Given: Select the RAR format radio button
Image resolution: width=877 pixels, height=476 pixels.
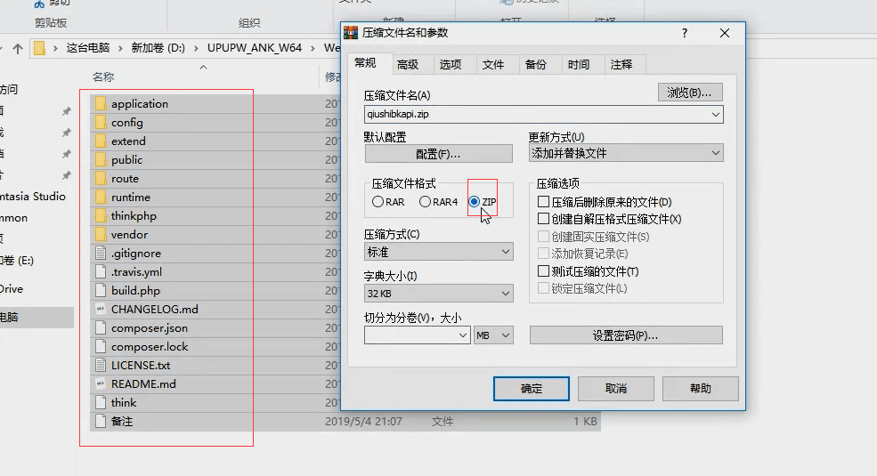Looking at the screenshot, I should pos(378,202).
